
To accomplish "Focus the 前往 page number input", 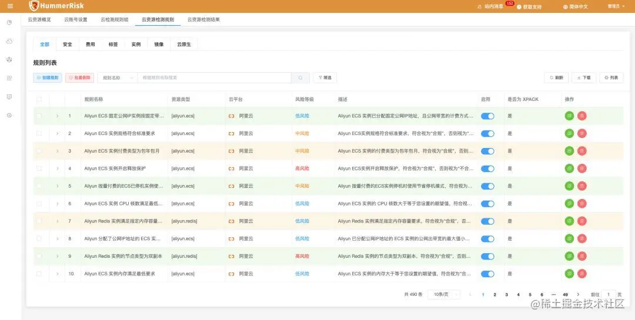I will [609, 295].
